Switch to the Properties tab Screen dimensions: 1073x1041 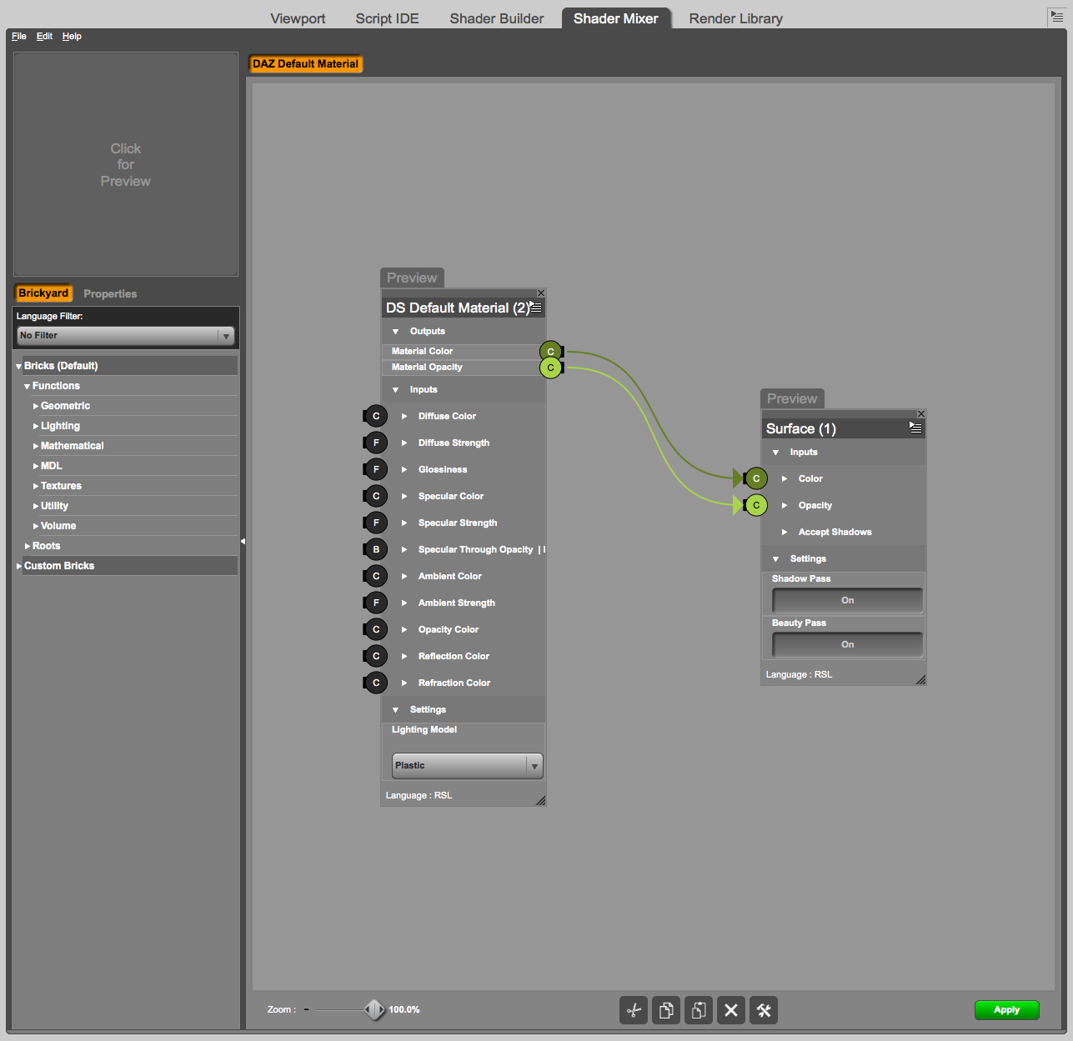(110, 293)
